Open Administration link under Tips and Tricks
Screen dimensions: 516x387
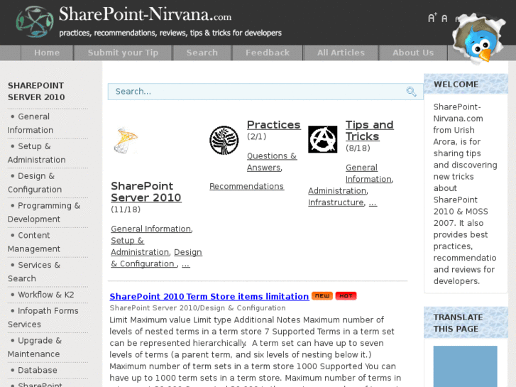pyautogui.click(x=337, y=191)
